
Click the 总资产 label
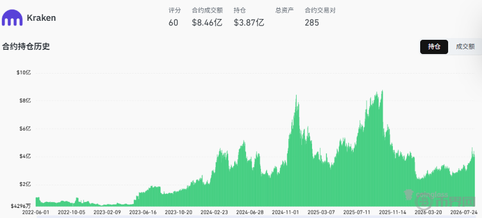click(285, 10)
